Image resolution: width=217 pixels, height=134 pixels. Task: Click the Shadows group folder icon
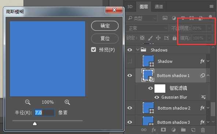(143, 50)
